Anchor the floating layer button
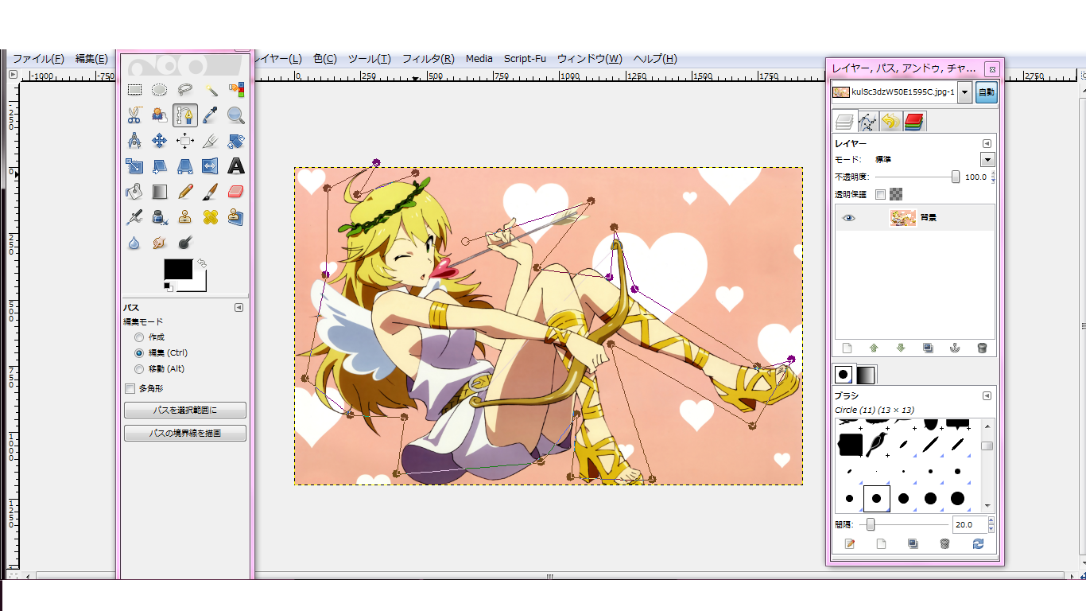The width and height of the screenshot is (1086, 611). click(955, 348)
